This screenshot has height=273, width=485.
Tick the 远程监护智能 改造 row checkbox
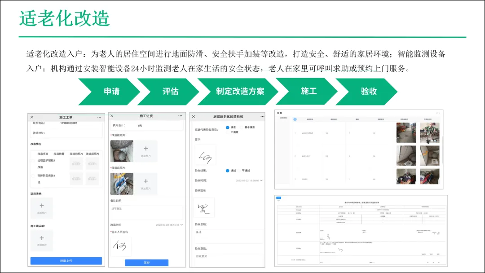(x=33, y=161)
